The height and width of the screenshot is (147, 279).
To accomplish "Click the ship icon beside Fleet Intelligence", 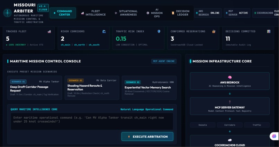I will pos(82,13).
